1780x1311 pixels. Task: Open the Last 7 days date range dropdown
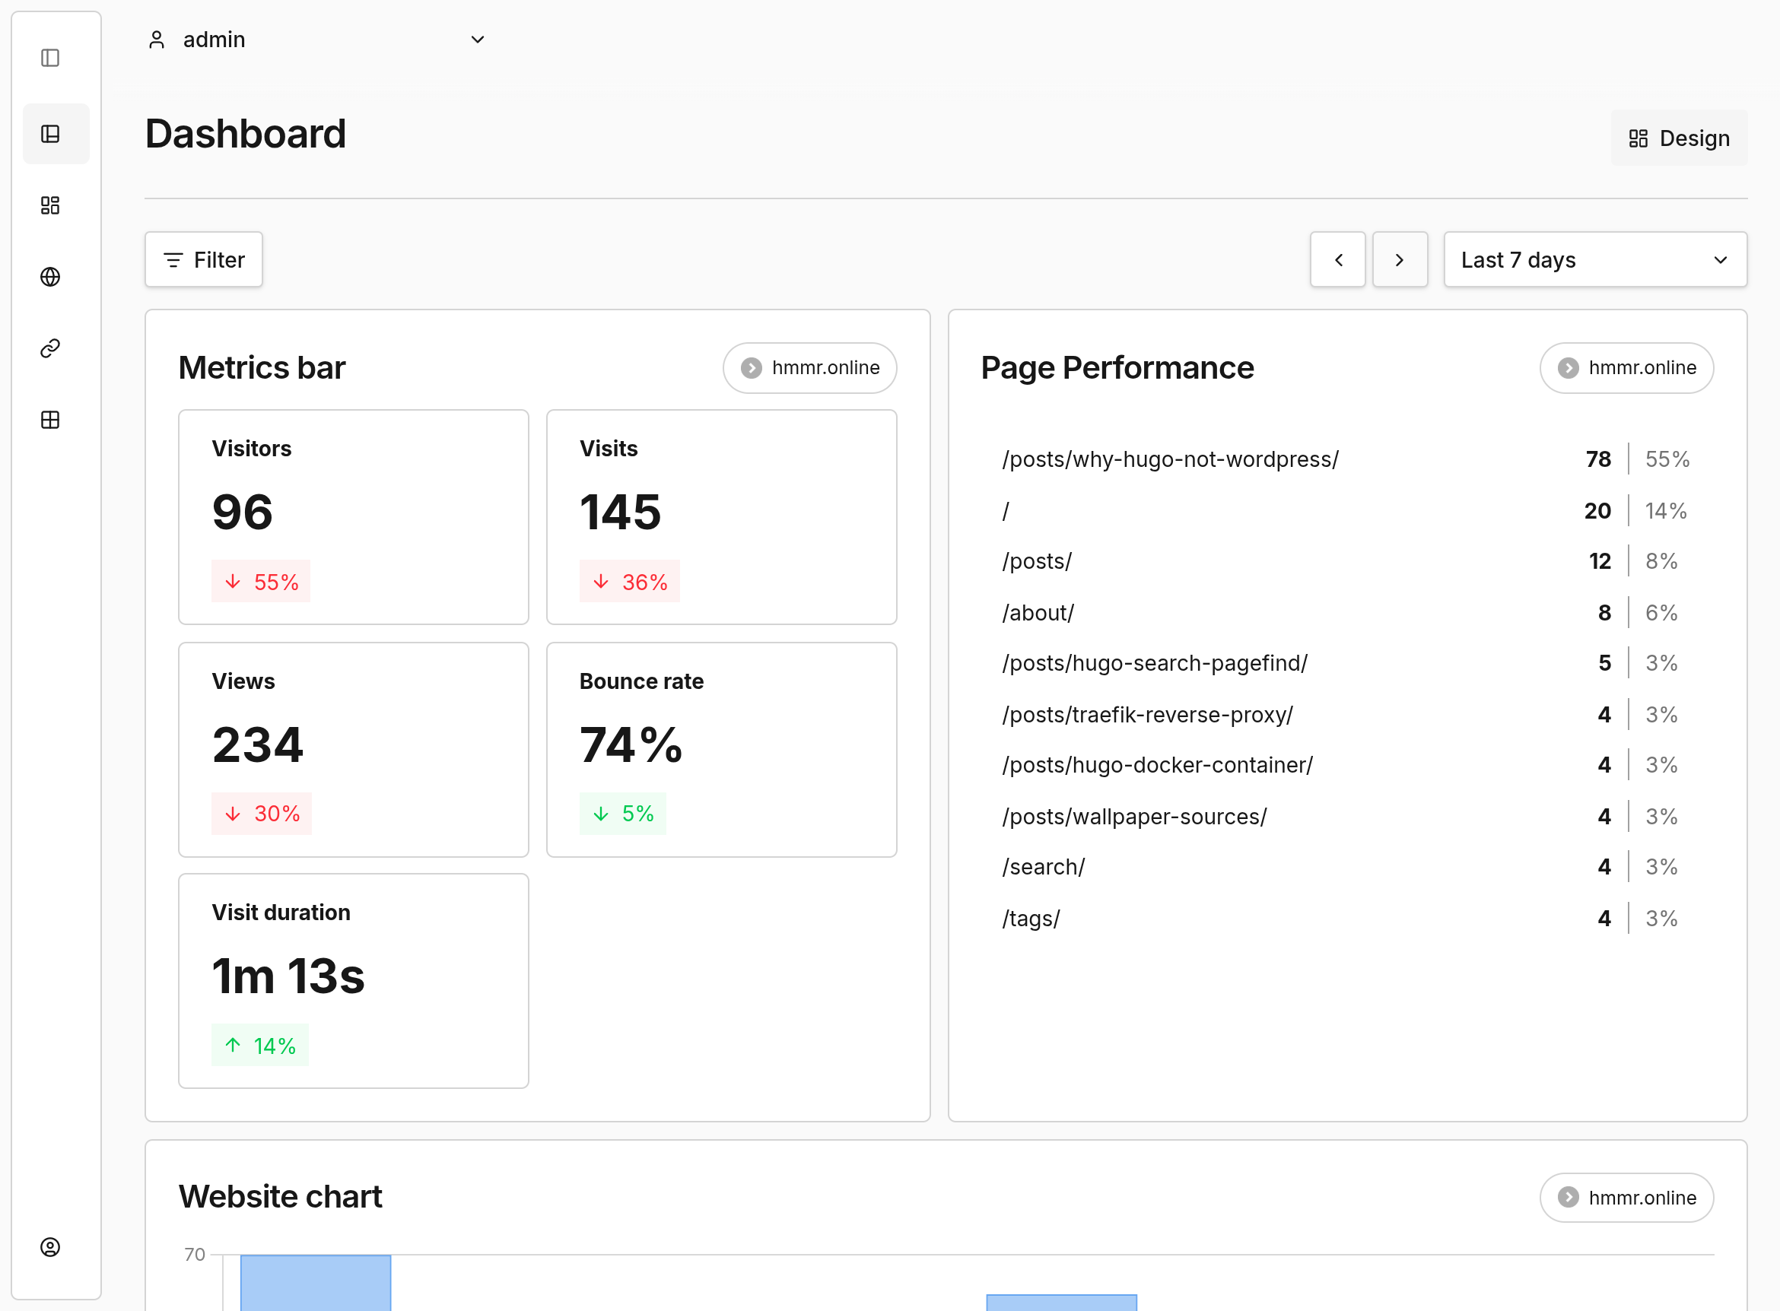point(1594,260)
